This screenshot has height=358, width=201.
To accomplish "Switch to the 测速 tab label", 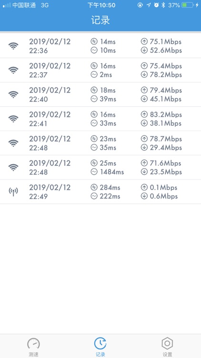I will click(x=33, y=354).
